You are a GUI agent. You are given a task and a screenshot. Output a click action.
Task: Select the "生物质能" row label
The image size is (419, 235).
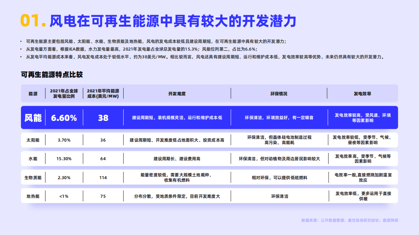pos(33,177)
